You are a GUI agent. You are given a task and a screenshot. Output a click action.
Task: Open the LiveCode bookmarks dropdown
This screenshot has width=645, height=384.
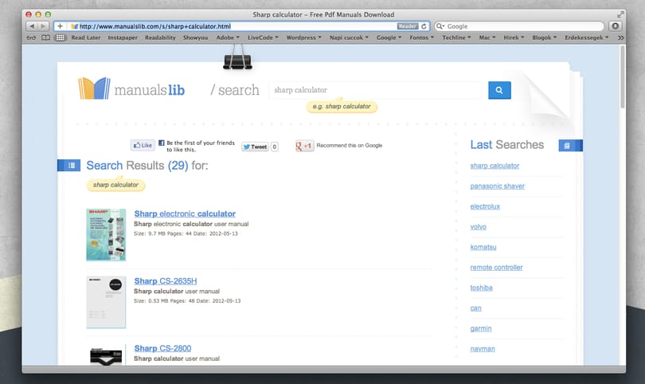pyautogui.click(x=263, y=37)
